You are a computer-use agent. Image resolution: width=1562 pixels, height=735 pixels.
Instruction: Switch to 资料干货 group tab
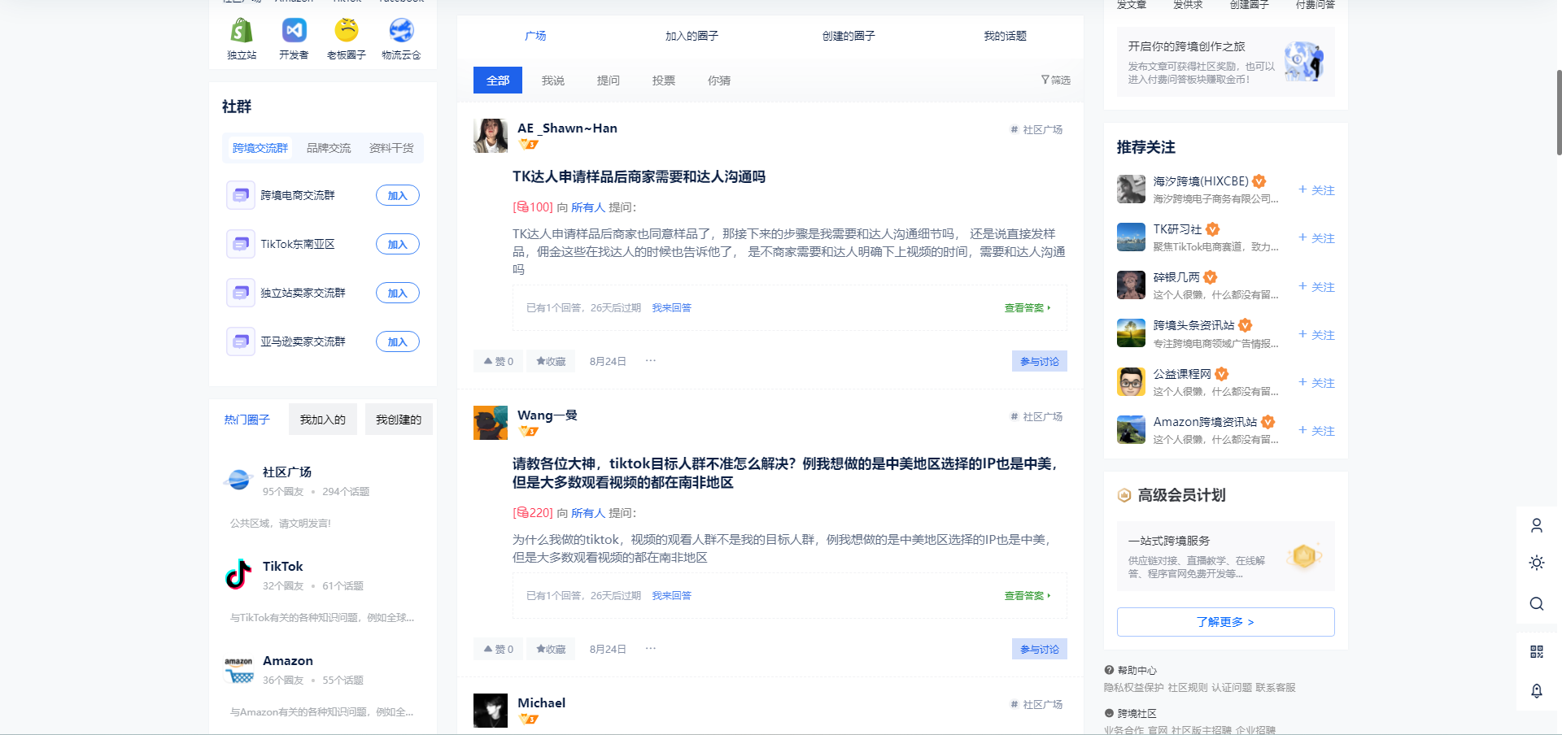coord(391,148)
